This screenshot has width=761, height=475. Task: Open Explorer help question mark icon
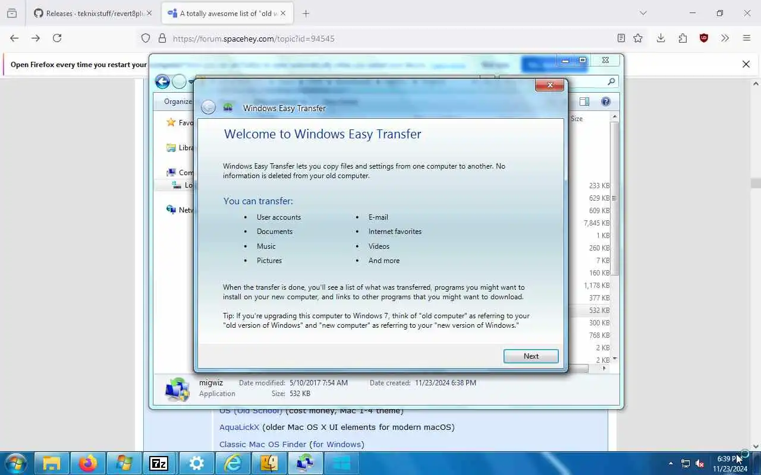[x=606, y=102]
